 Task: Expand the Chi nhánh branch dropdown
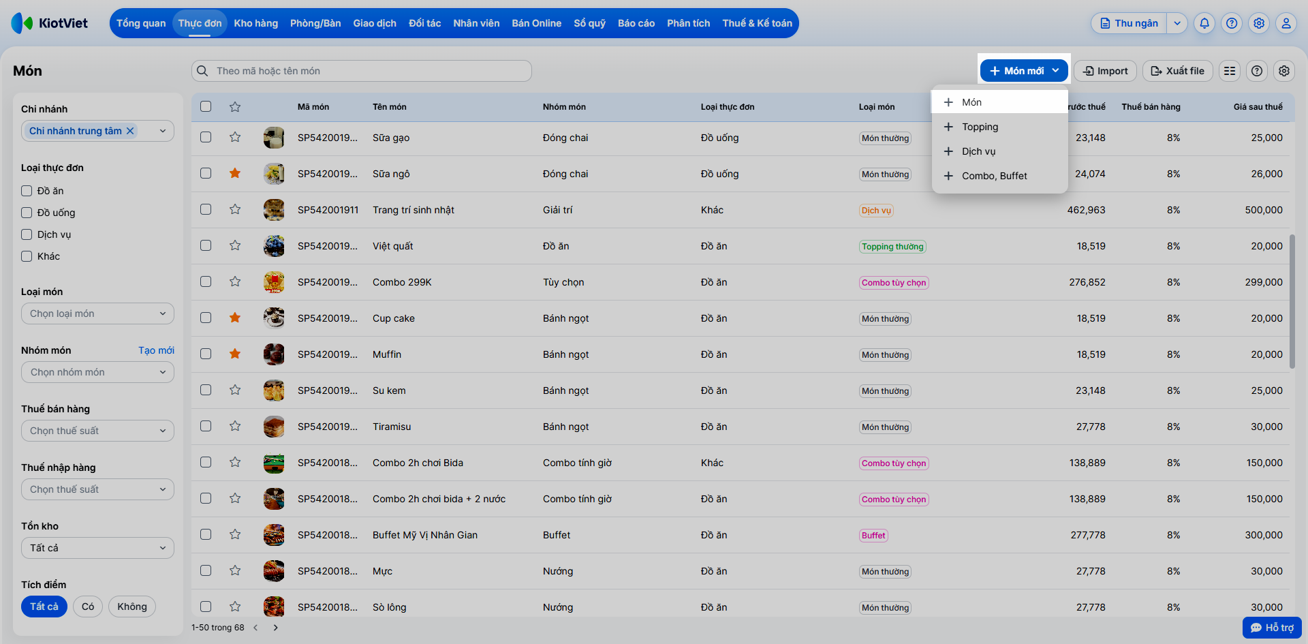coord(163,131)
